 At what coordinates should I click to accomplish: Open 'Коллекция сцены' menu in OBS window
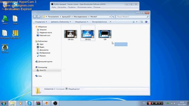coord(84,7)
